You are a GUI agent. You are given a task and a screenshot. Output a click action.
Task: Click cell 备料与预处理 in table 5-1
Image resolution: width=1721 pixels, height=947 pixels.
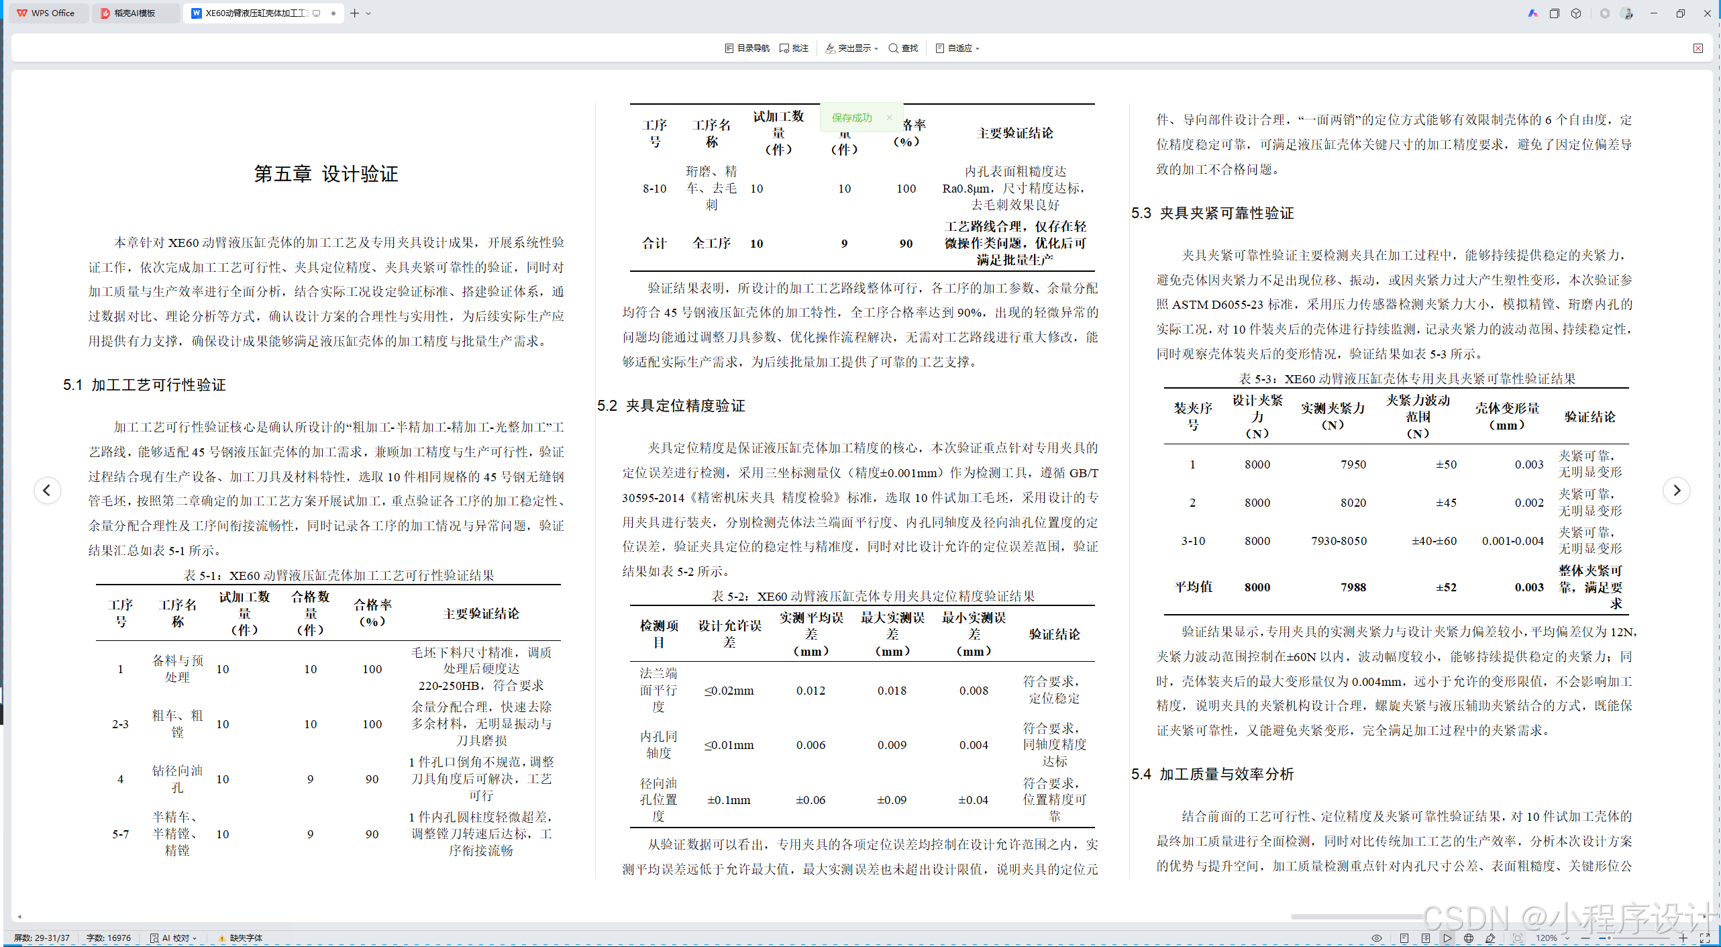[x=177, y=669]
